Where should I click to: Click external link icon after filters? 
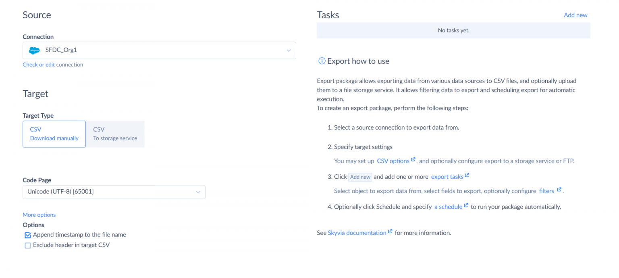559,190
